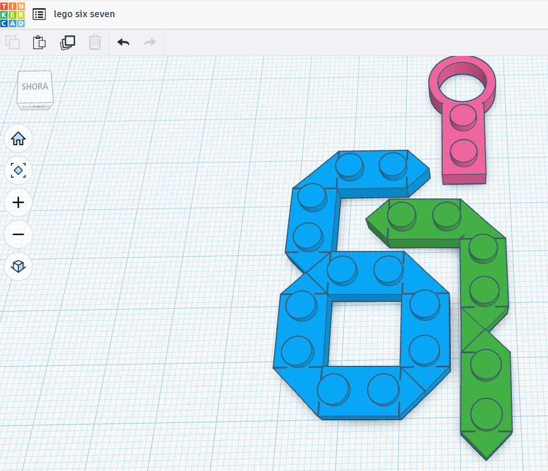Redo with the forward arrow
548x471 pixels.
coord(150,42)
